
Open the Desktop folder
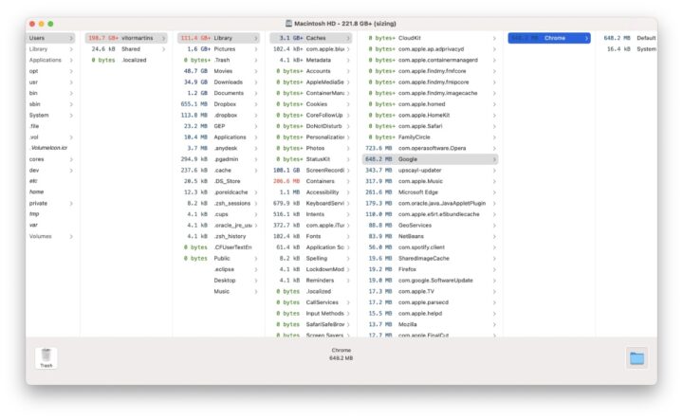click(x=219, y=281)
